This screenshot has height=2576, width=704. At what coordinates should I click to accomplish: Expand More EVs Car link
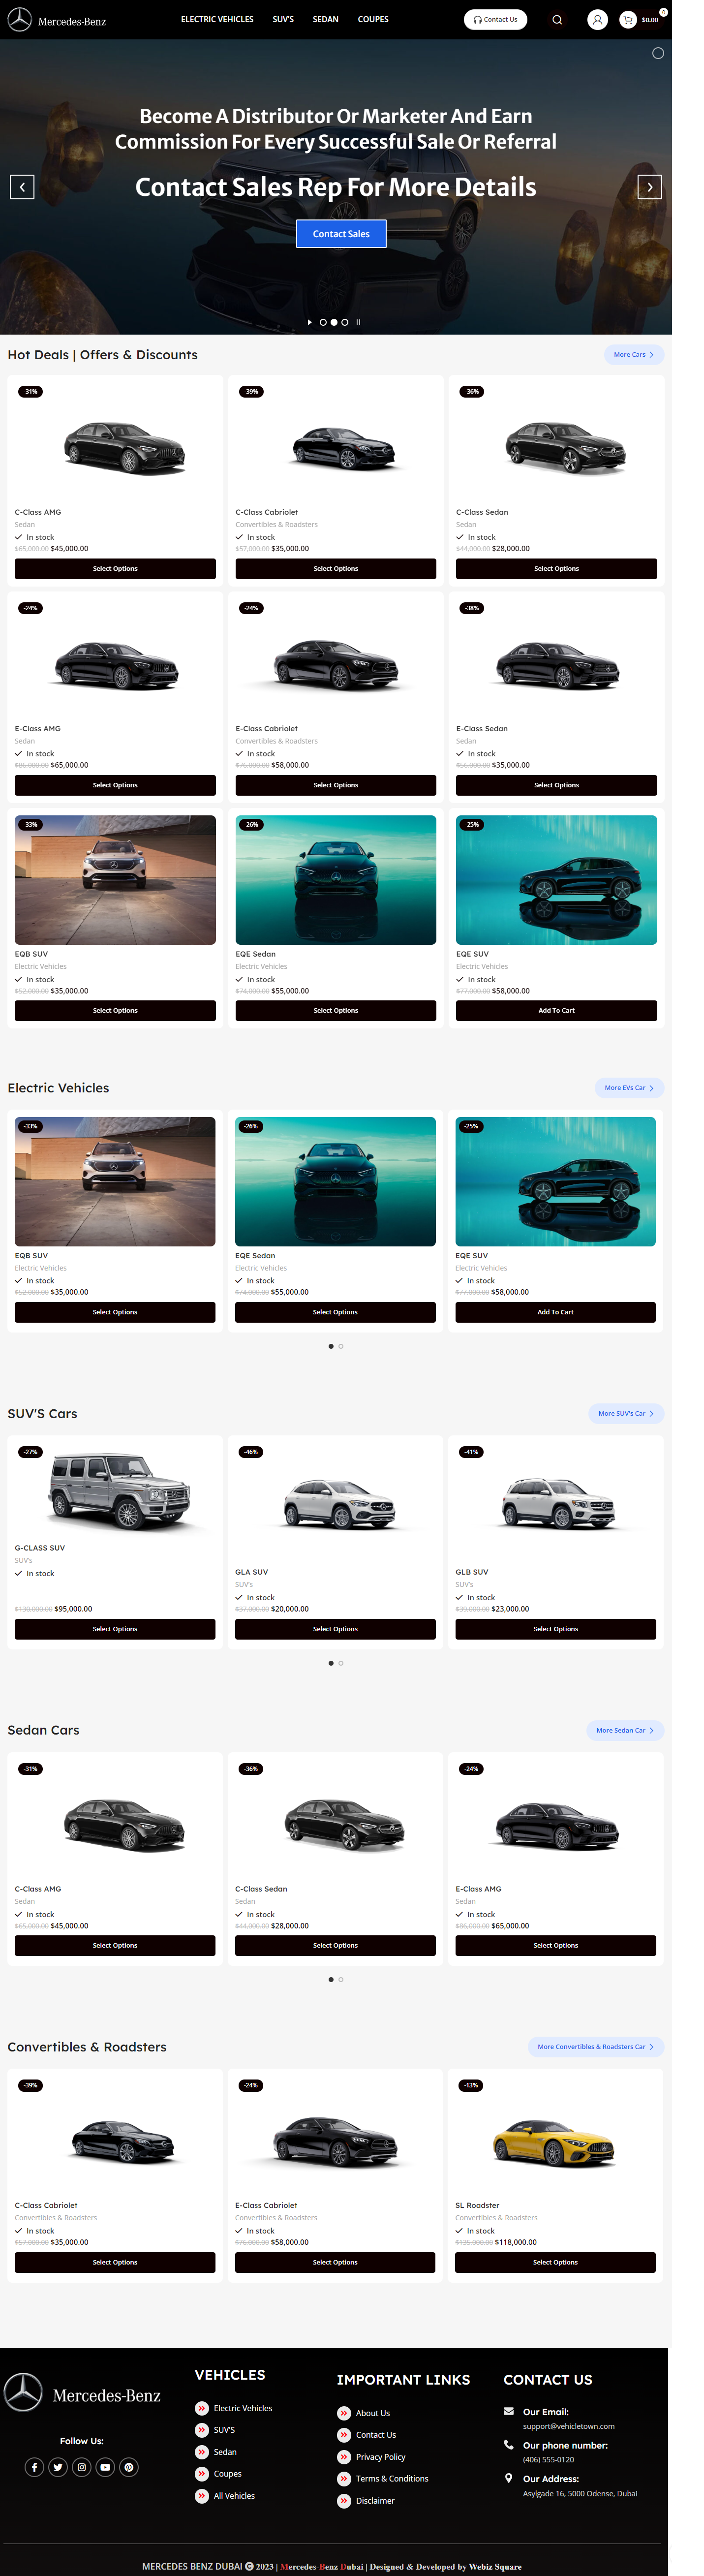[x=629, y=1088]
